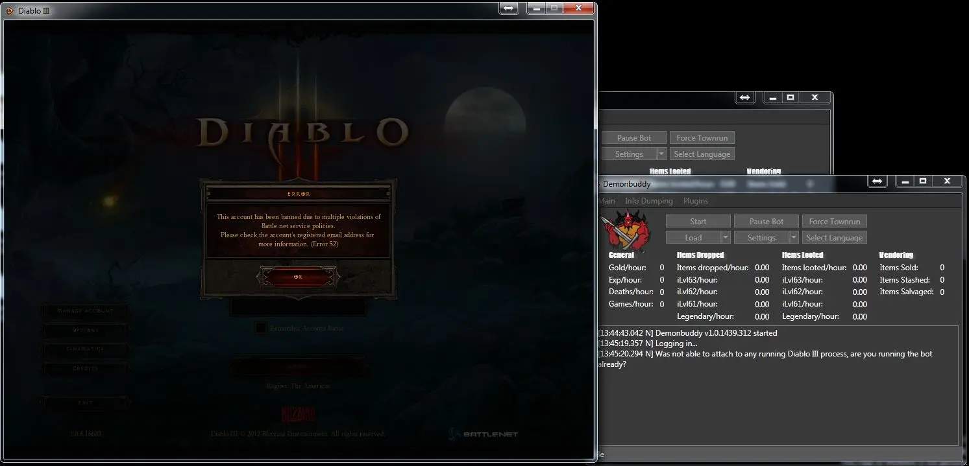Viewport: 969px width, 466px height.
Task: Click the Manage Account button in Diablo III
Action: pos(85,311)
